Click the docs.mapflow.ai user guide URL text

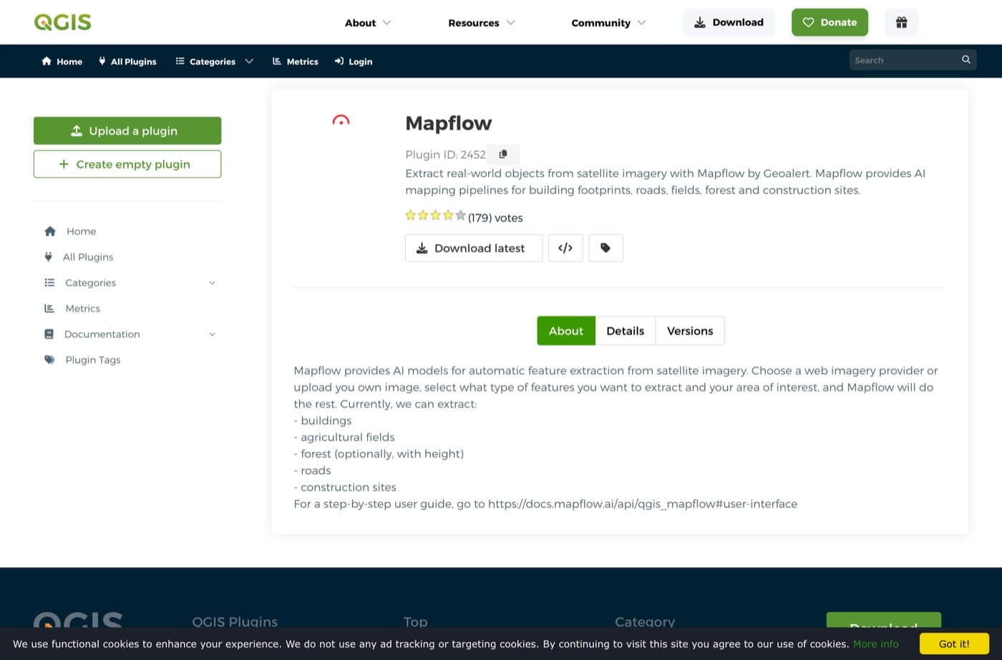tap(643, 504)
